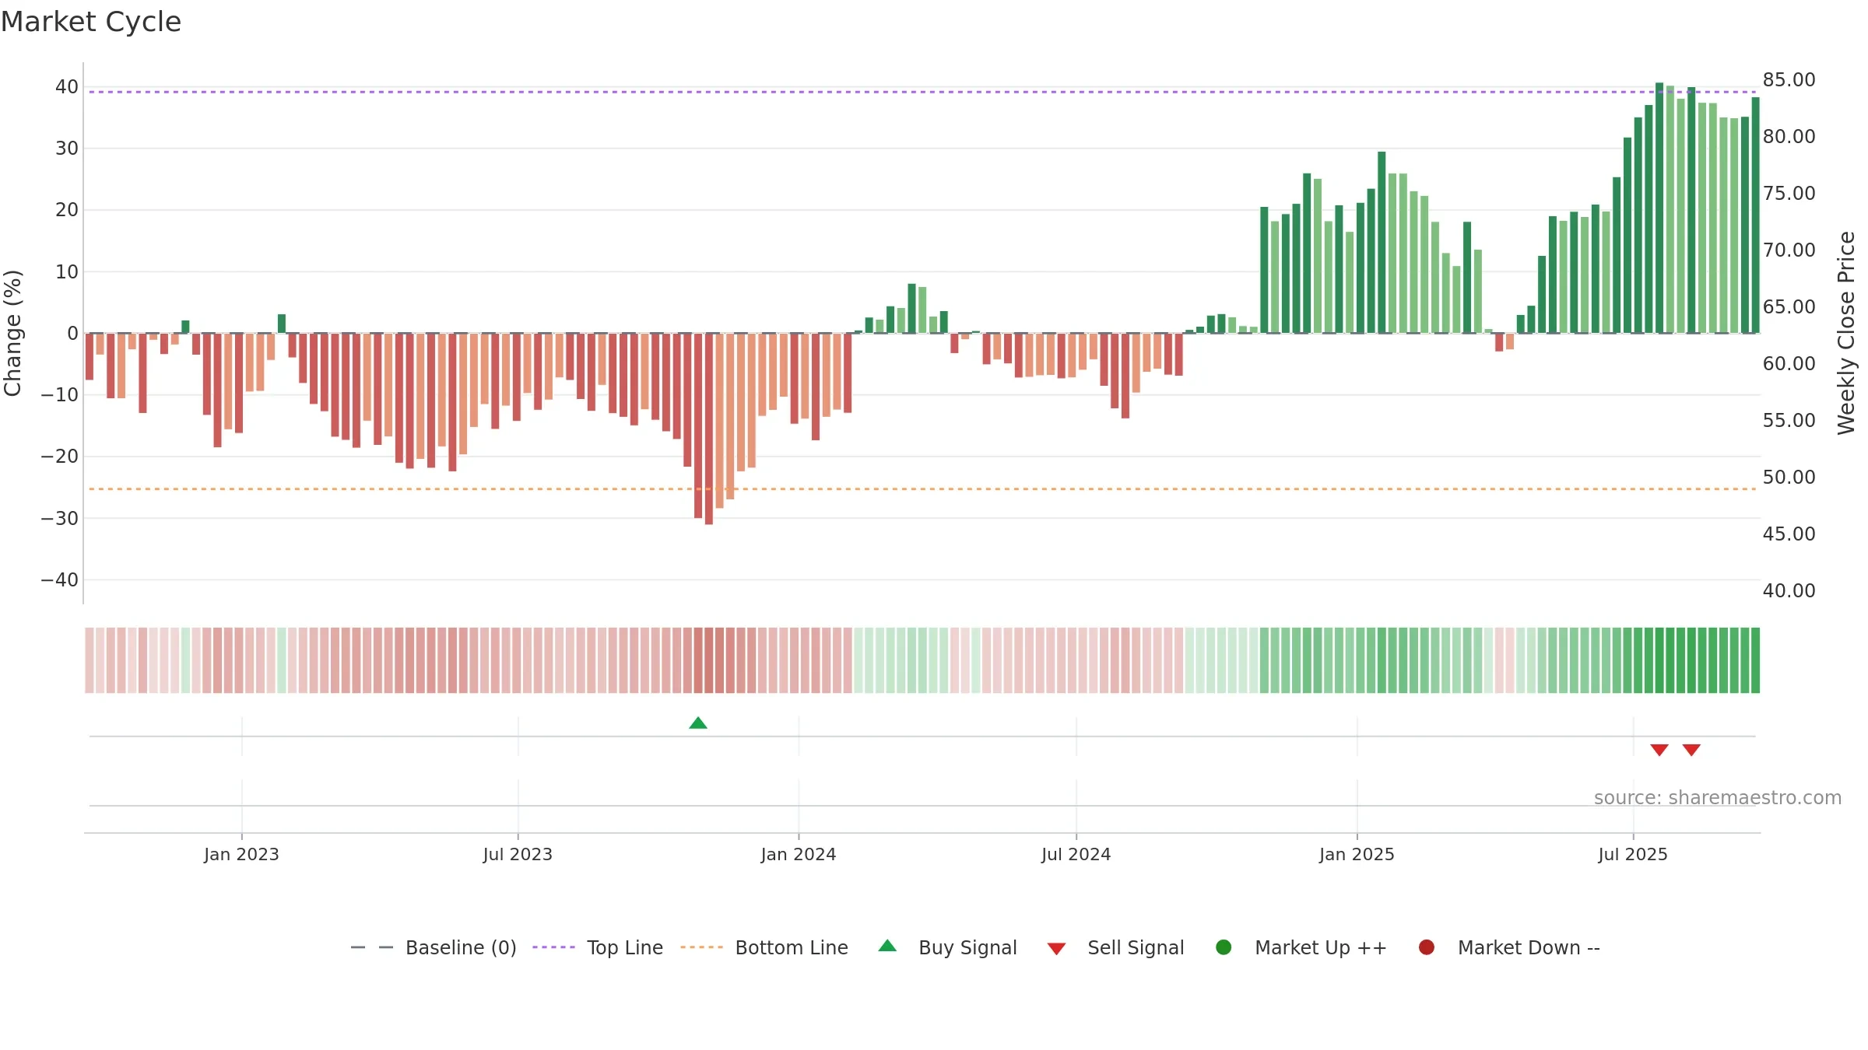Click the dark red Market Down circle icon
The width and height of the screenshot is (1868, 1050).
pyautogui.click(x=1427, y=947)
